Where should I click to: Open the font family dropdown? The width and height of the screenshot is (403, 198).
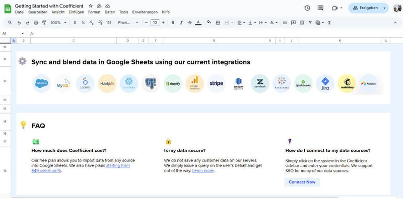[x=128, y=23]
